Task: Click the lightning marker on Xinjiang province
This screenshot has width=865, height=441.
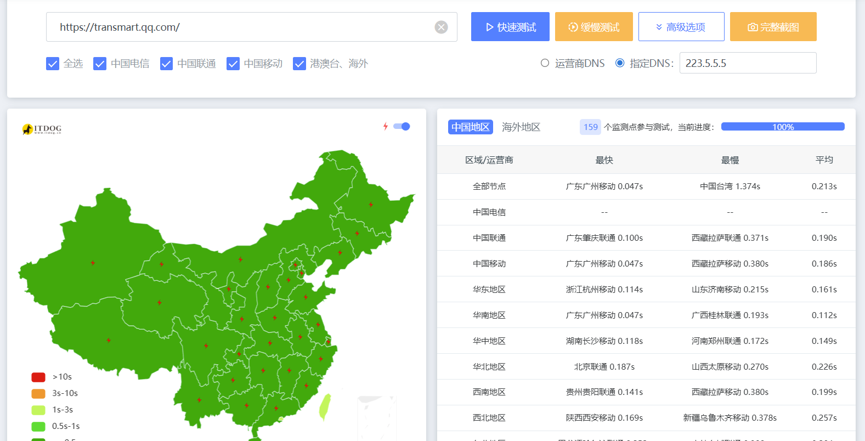Action: coord(93,263)
